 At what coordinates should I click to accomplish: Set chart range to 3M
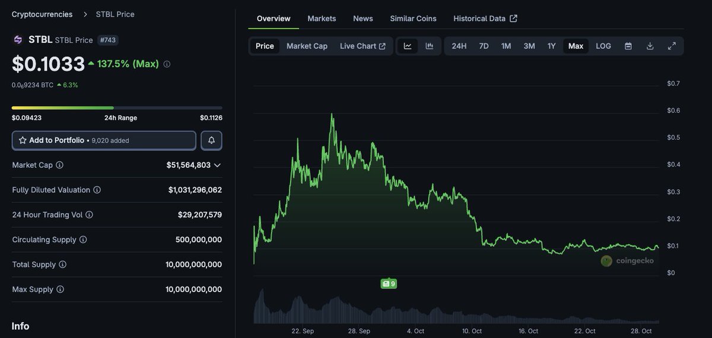529,46
